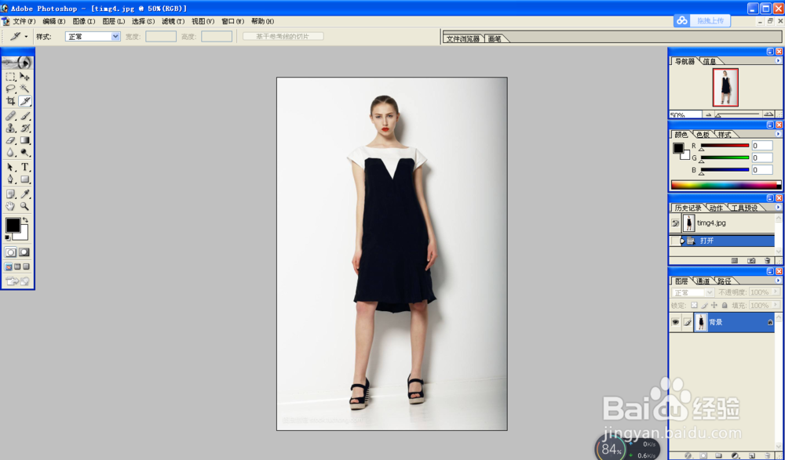Switch to Quick Mask Mode
This screenshot has width=785, height=460.
(x=24, y=252)
